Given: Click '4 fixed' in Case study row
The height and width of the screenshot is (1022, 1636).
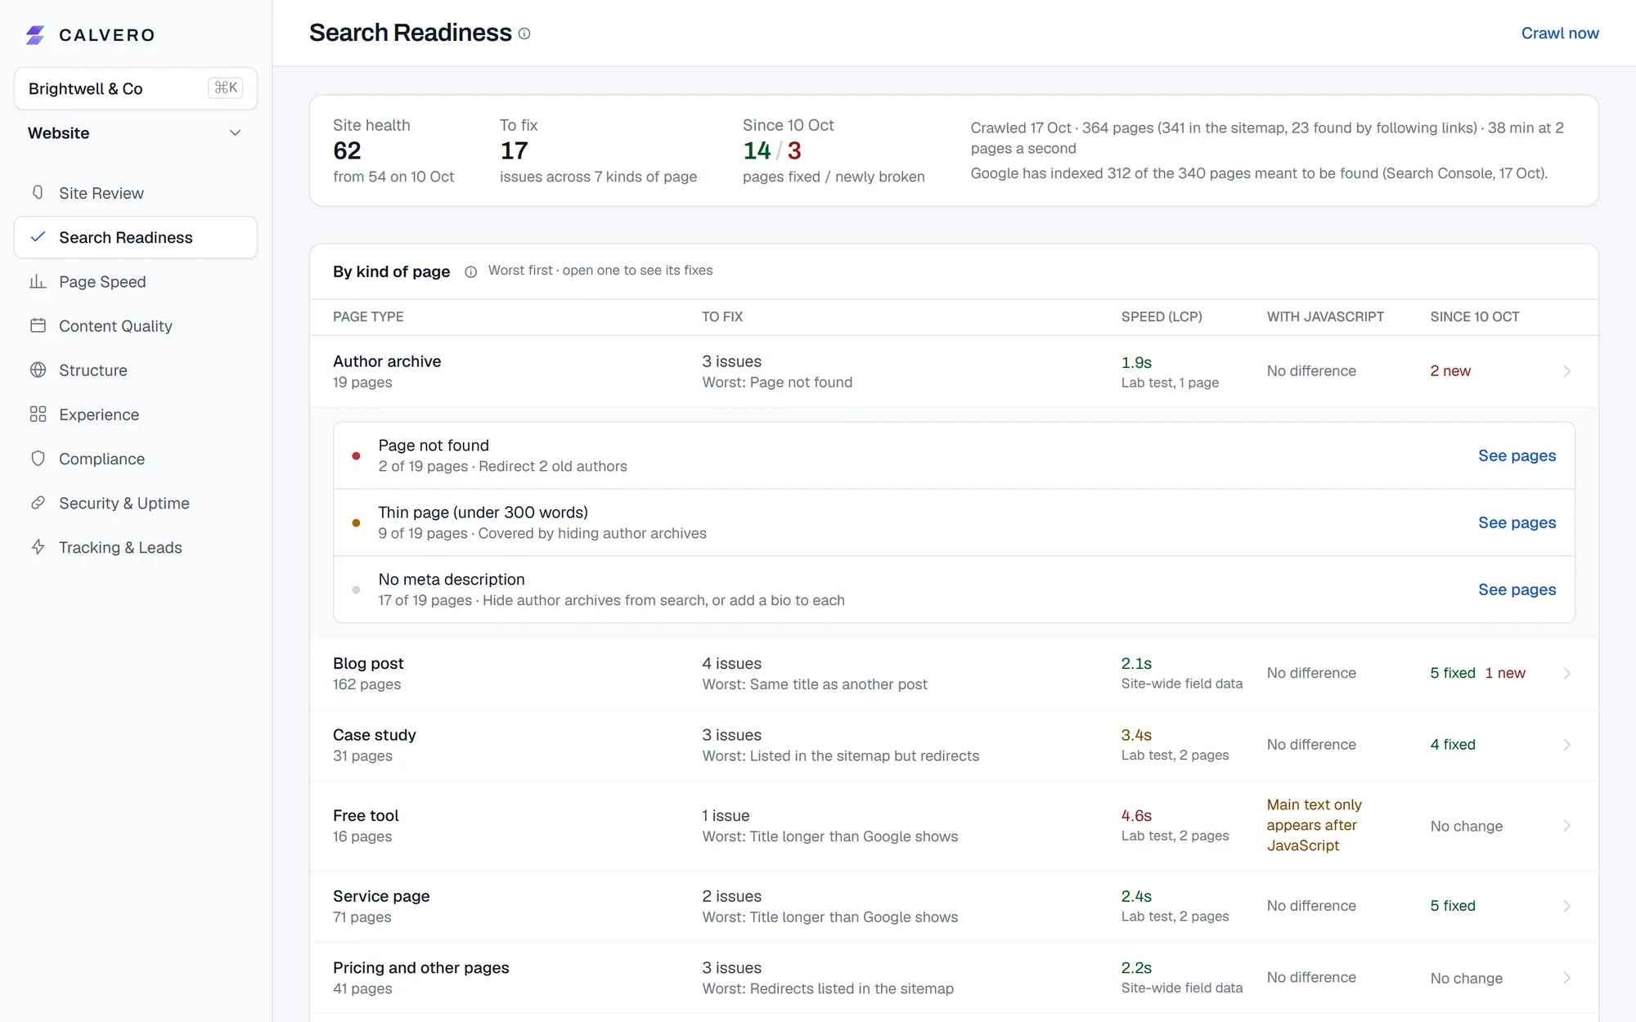Looking at the screenshot, I should click(1453, 745).
